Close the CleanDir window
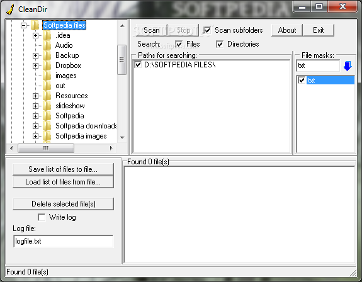Viewport: 362px width, 282px height. (342, 7)
